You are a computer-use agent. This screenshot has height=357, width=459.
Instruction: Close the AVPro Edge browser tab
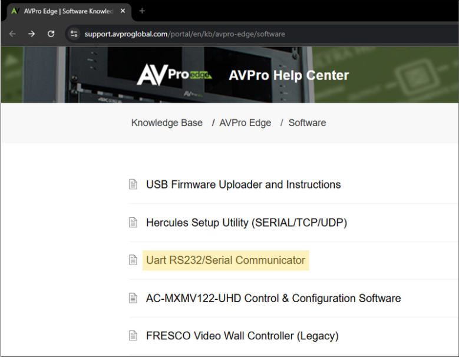[x=123, y=11]
